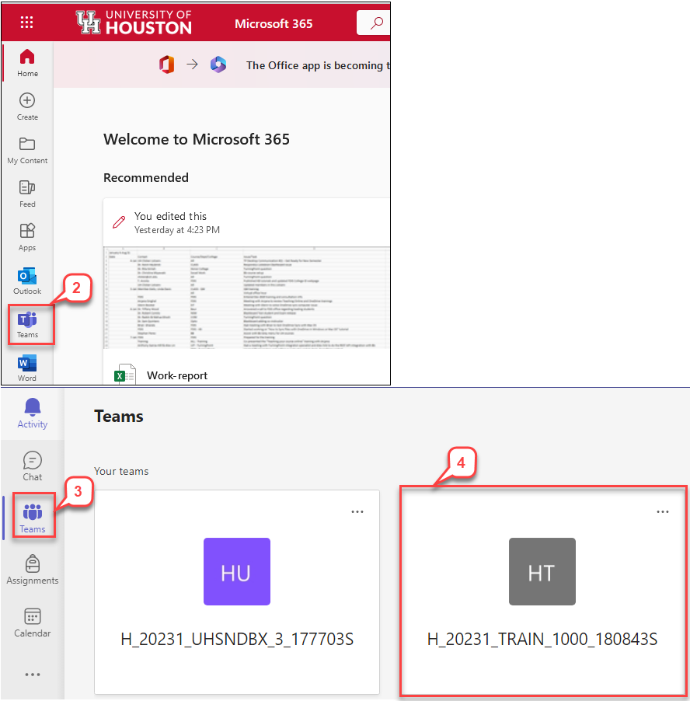The height and width of the screenshot is (701, 690).
Task: Click 'The Office app is becoming' banner text
Action: (x=318, y=65)
